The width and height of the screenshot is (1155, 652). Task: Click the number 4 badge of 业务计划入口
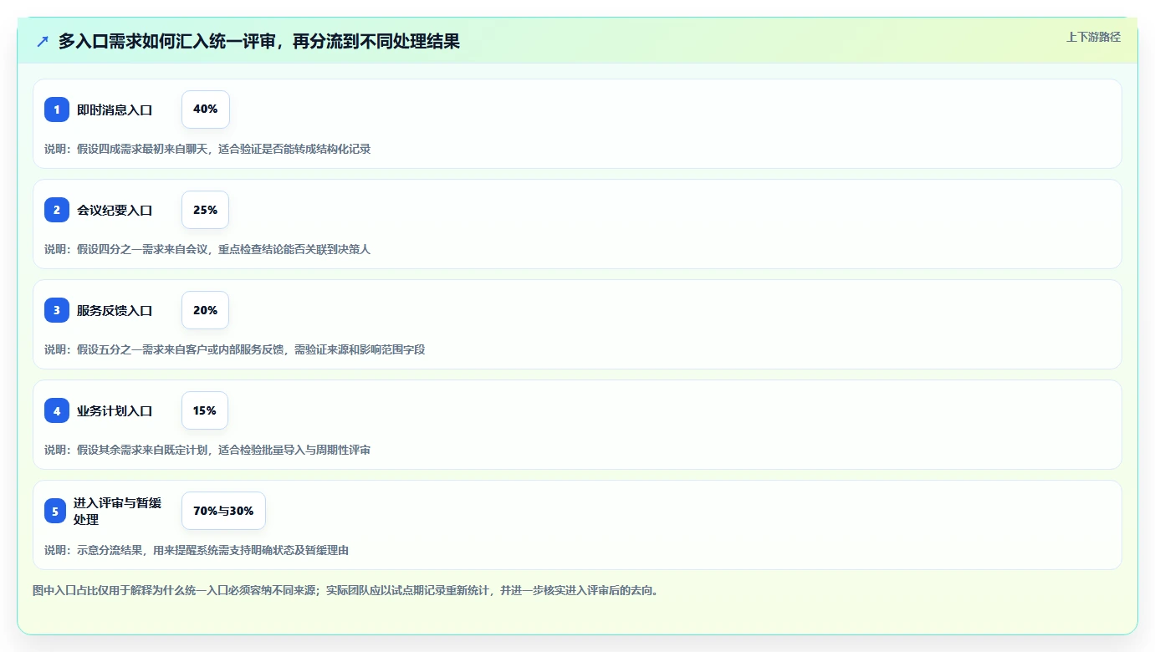click(x=57, y=410)
